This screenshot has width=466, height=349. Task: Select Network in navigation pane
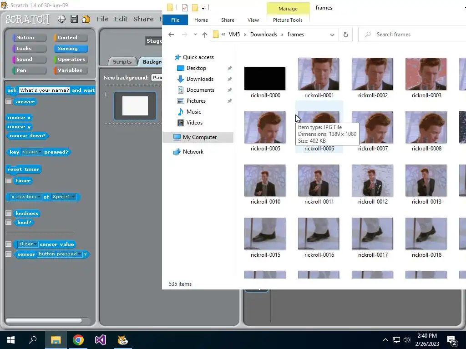193,152
